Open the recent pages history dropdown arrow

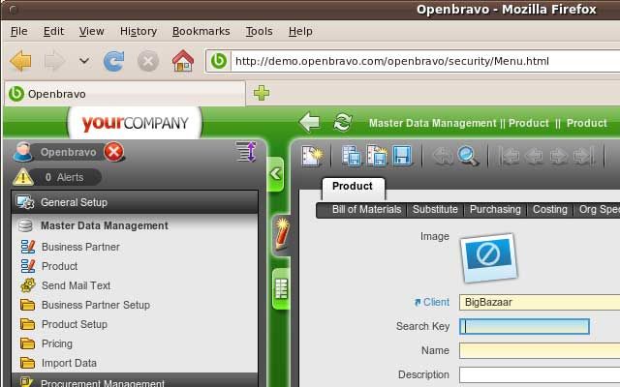[84, 61]
